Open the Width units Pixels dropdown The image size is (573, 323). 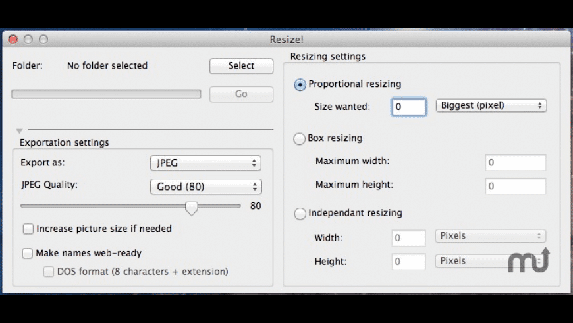click(x=491, y=236)
